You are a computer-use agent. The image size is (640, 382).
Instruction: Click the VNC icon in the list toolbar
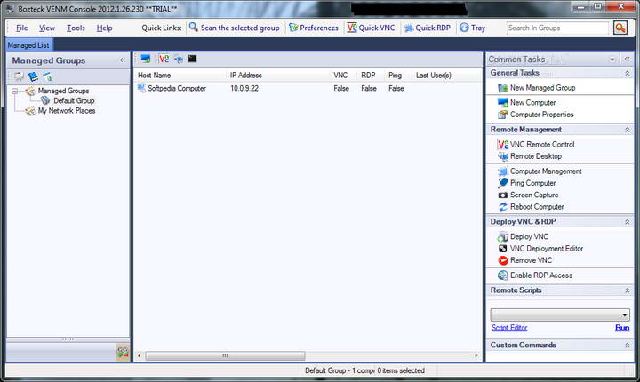(x=164, y=59)
